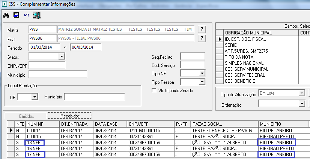The height and width of the screenshot is (159, 310).
Task: Open the UF dropdown in Local Prestação
Action: 35,97
